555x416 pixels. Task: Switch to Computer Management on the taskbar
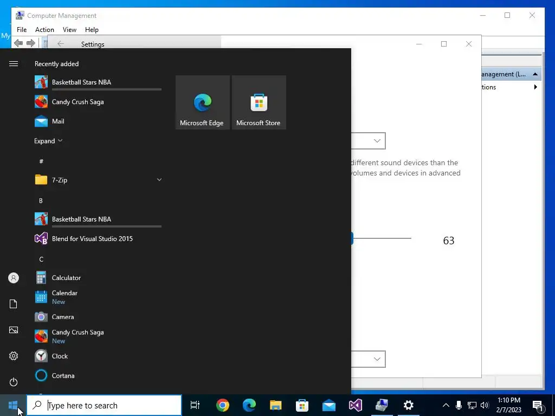[x=382, y=405]
